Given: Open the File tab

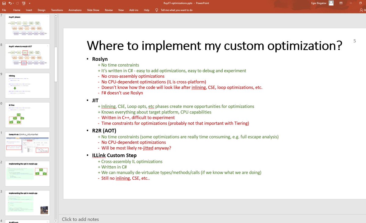Looking at the screenshot, I should pos(4,10).
